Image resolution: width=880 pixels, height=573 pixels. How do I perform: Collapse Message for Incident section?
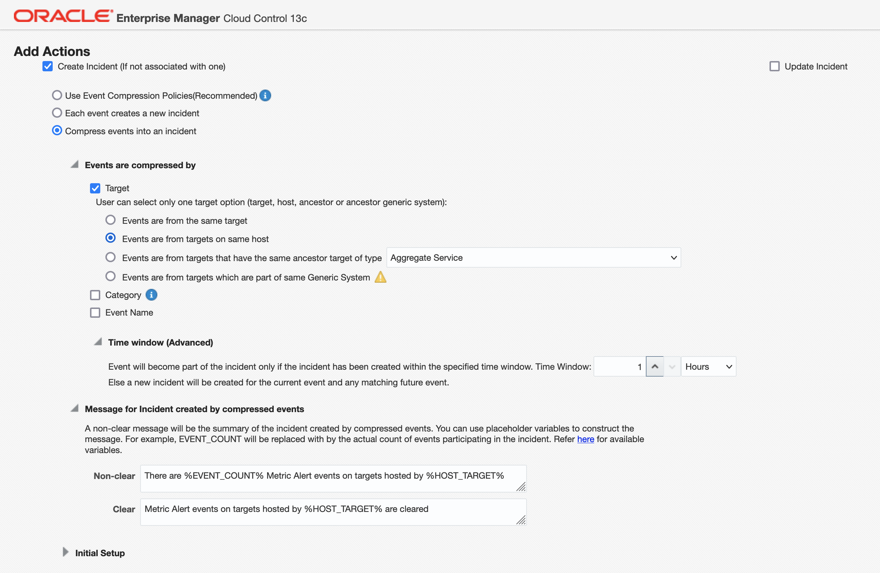[x=75, y=408]
